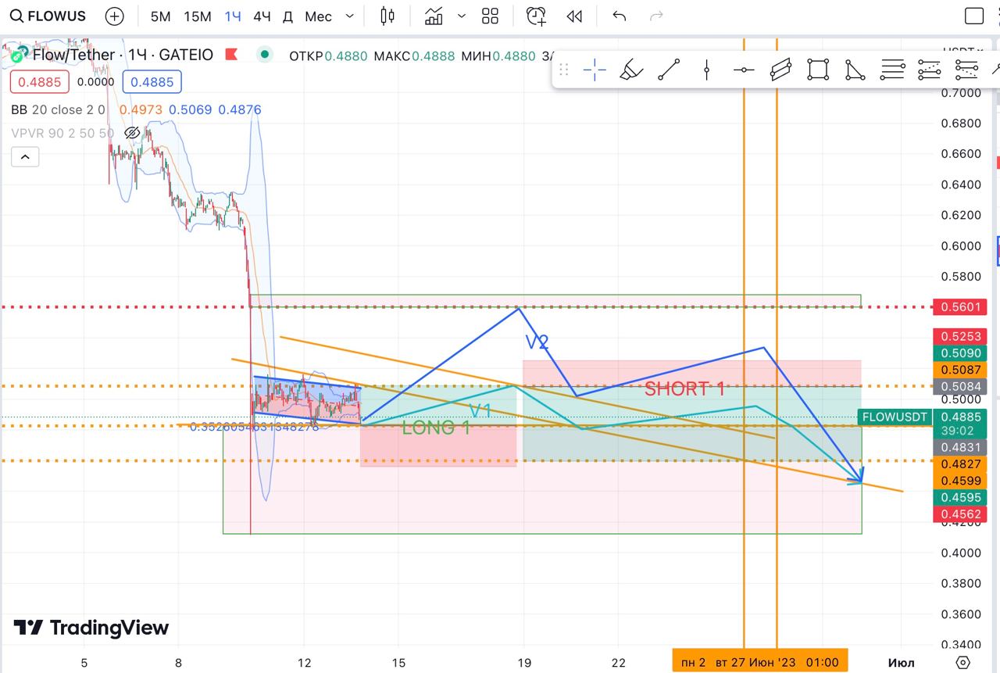Viewport: 1000px width, 673px height.
Task: Open the candlestick chart type selector
Action: coord(387,16)
